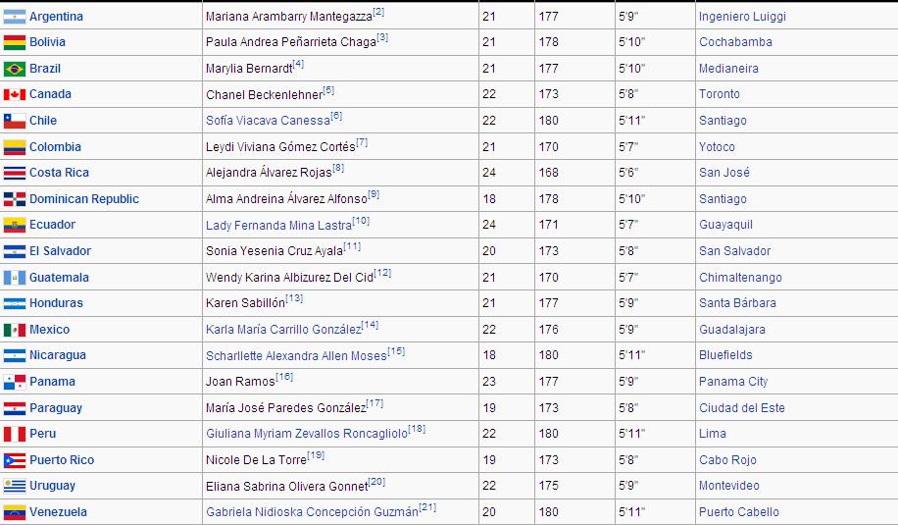Screen dimensions: 898x525
Task: Open the Colombia country link
Action: [x=55, y=147]
